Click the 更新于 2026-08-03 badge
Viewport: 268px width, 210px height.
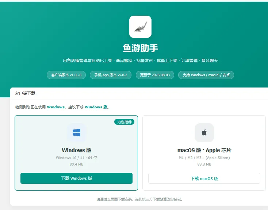(x=155, y=75)
